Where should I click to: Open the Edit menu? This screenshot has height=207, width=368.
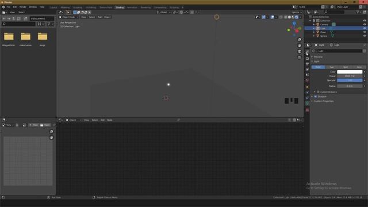point(15,7)
